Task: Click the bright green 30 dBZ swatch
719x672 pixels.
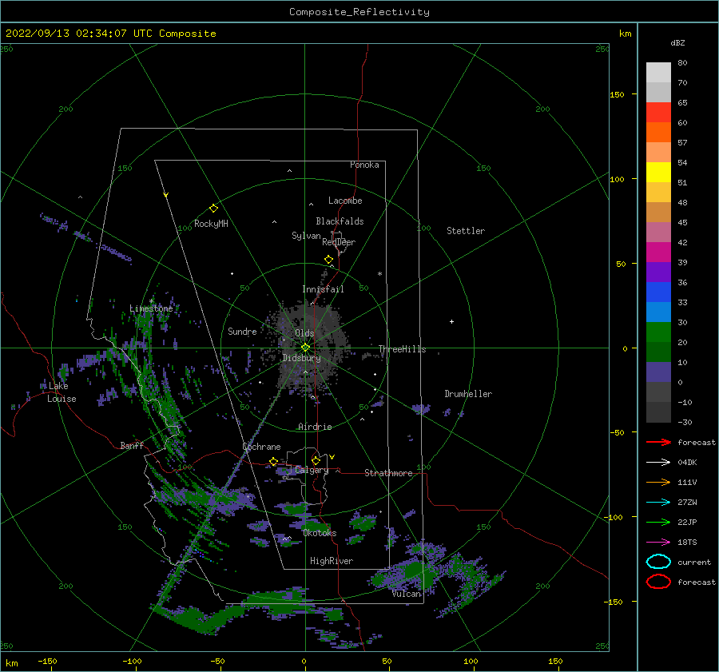Action: (658, 332)
